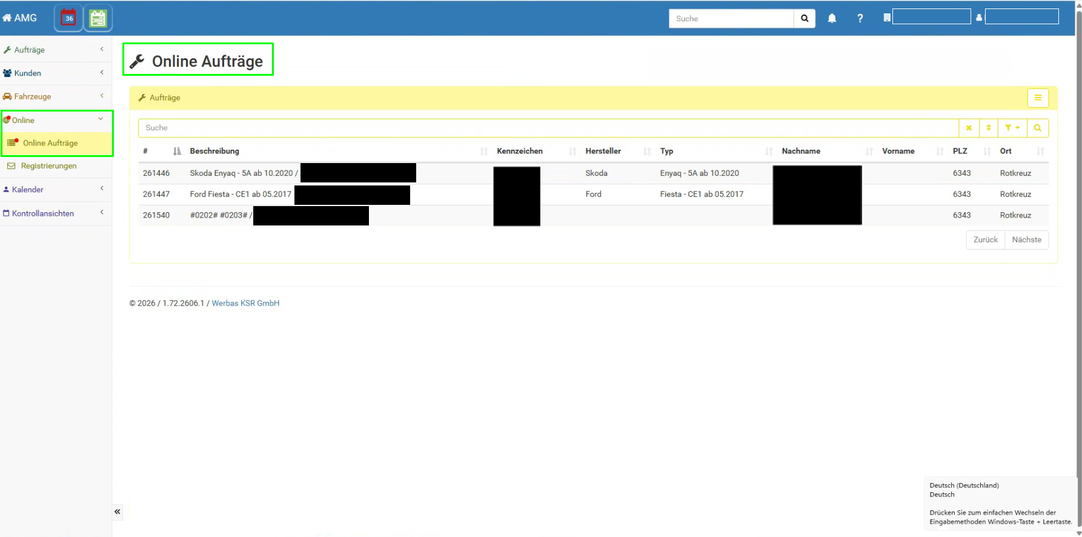Click into the table Suche field
The height and width of the screenshot is (537, 1082).
coord(548,128)
